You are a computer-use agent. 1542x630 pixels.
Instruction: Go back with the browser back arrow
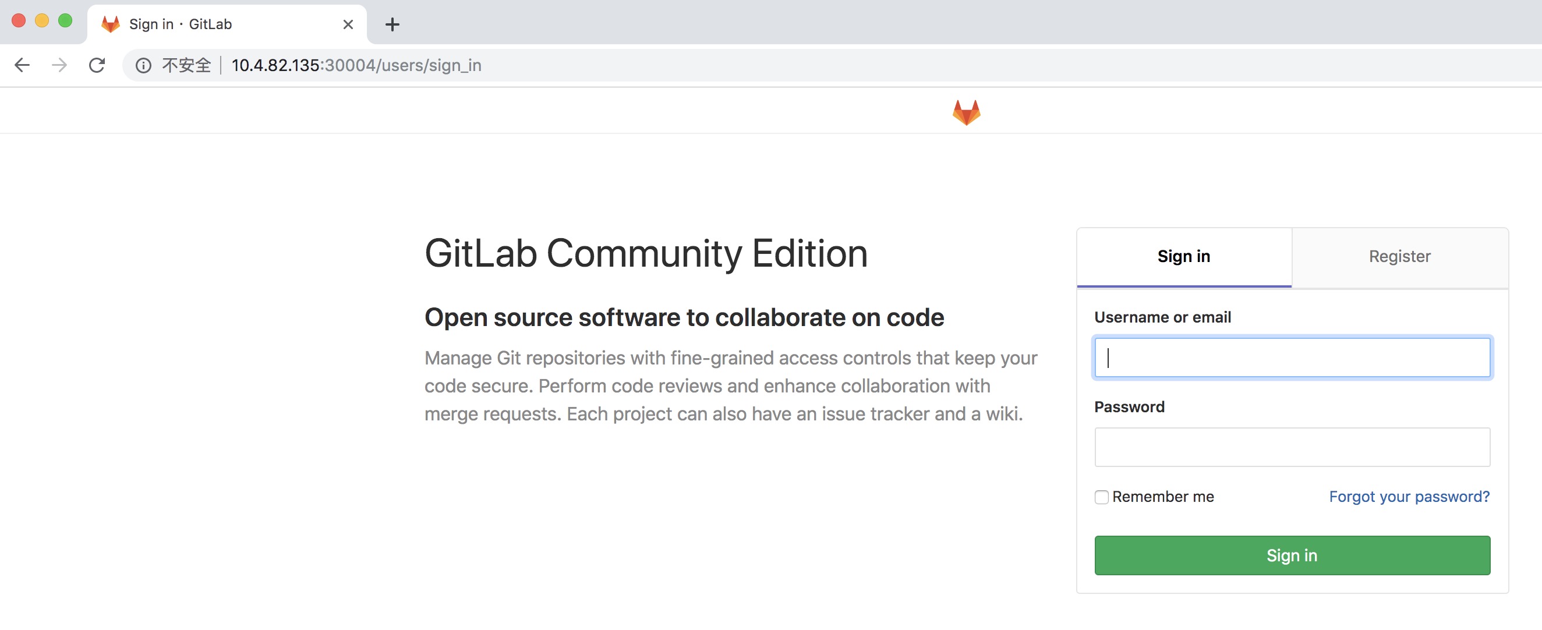click(x=22, y=65)
